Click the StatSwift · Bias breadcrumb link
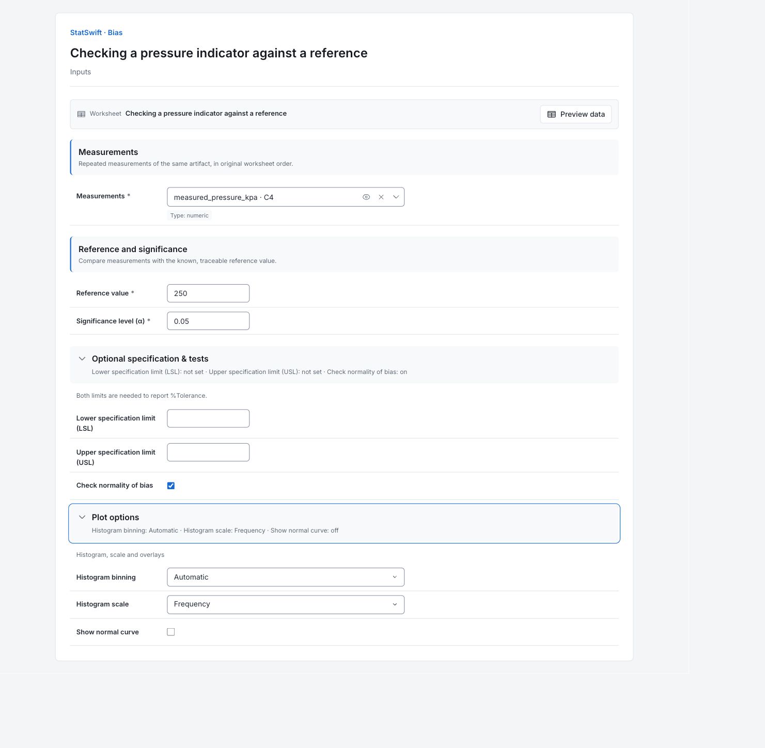Viewport: 765px width, 748px height. (96, 33)
